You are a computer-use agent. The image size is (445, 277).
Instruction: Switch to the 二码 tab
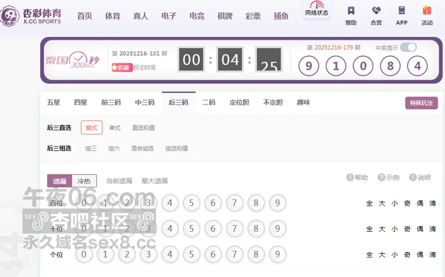pos(209,102)
